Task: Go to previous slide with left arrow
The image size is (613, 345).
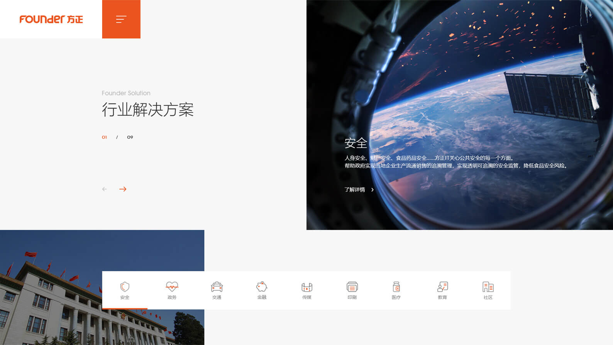Action: click(x=104, y=189)
